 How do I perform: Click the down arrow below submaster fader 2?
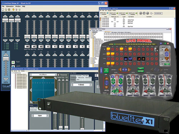point(34,41)
